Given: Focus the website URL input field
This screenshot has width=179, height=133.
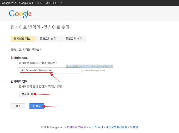Looking at the screenshot, I should (49, 70).
